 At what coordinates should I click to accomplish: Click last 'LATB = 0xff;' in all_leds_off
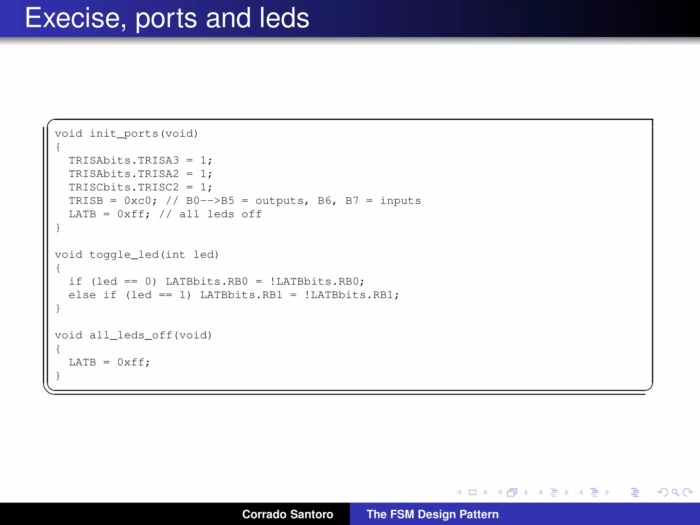coord(109,362)
